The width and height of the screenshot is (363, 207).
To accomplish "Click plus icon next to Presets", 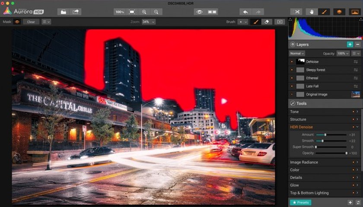I will coord(350,202).
